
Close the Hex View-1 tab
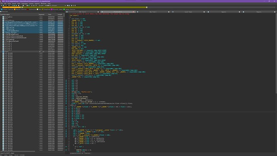click(169, 12)
